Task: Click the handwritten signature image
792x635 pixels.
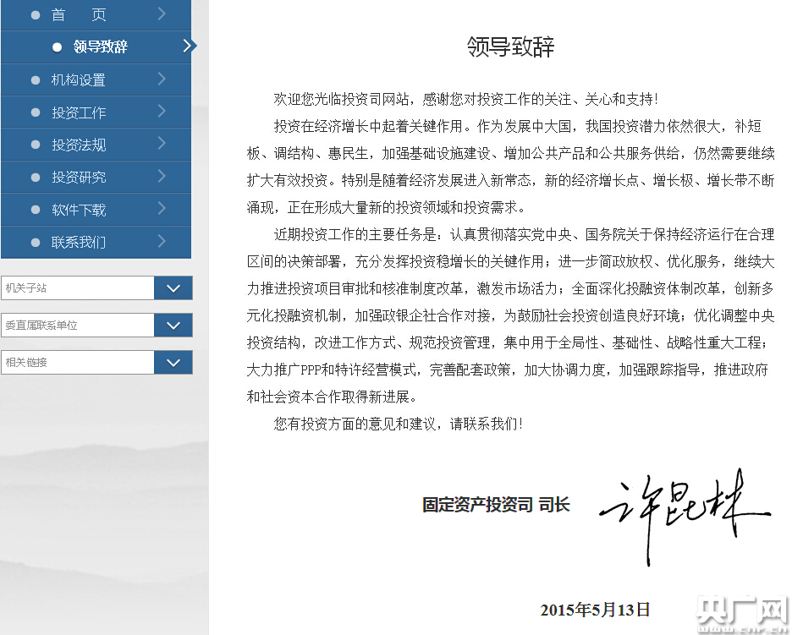Action: tap(682, 513)
